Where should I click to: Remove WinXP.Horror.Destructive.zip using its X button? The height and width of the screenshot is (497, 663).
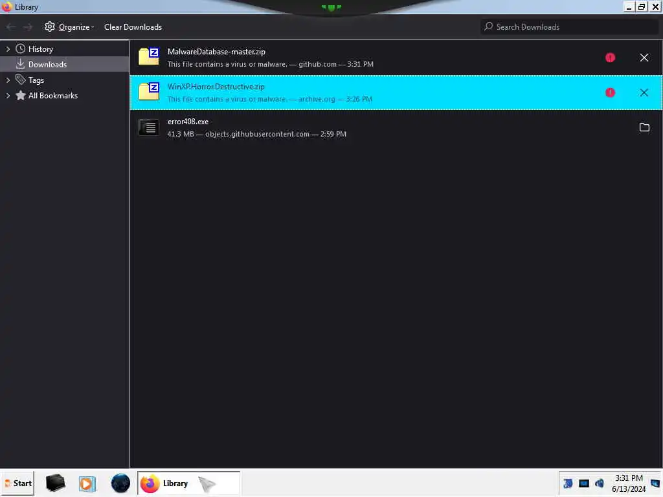point(644,93)
